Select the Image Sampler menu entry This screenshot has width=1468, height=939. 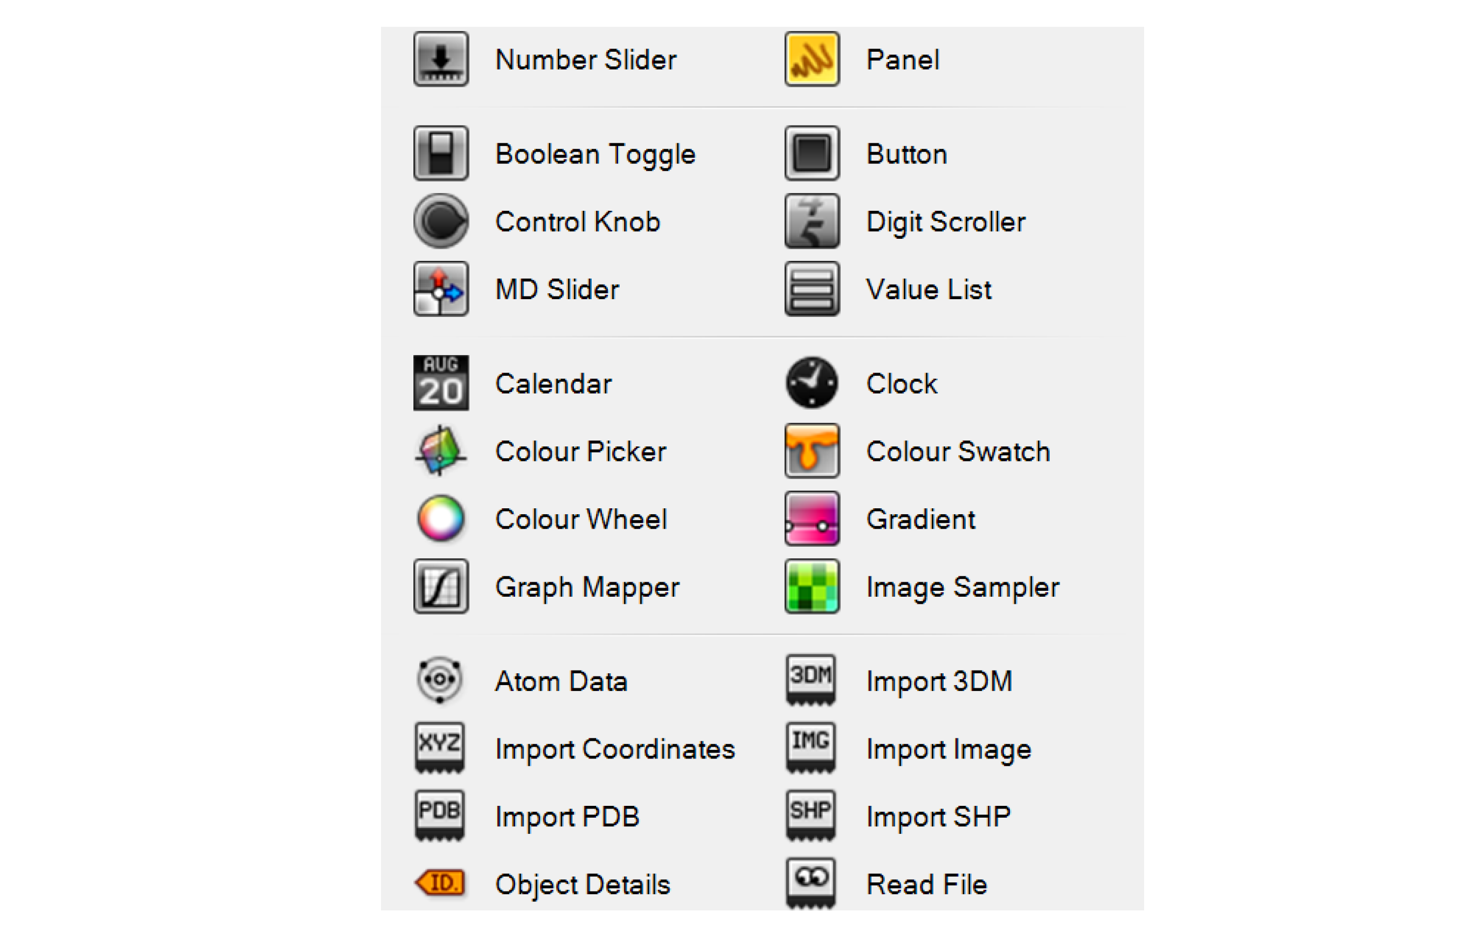pyautogui.click(x=962, y=586)
